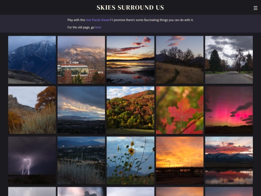Select the autumn colored hillside photo
Screen dimensions: 261x196
(x=130, y=110)
